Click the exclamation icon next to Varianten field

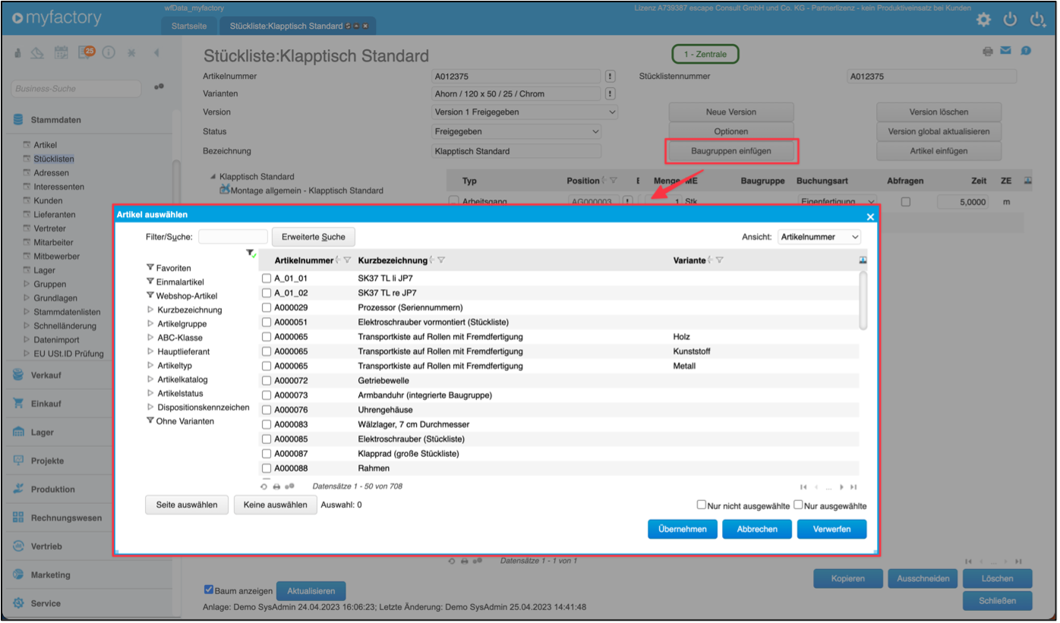[610, 94]
